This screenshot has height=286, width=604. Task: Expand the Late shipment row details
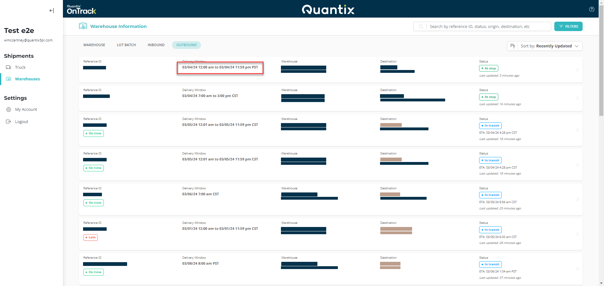pyautogui.click(x=578, y=234)
